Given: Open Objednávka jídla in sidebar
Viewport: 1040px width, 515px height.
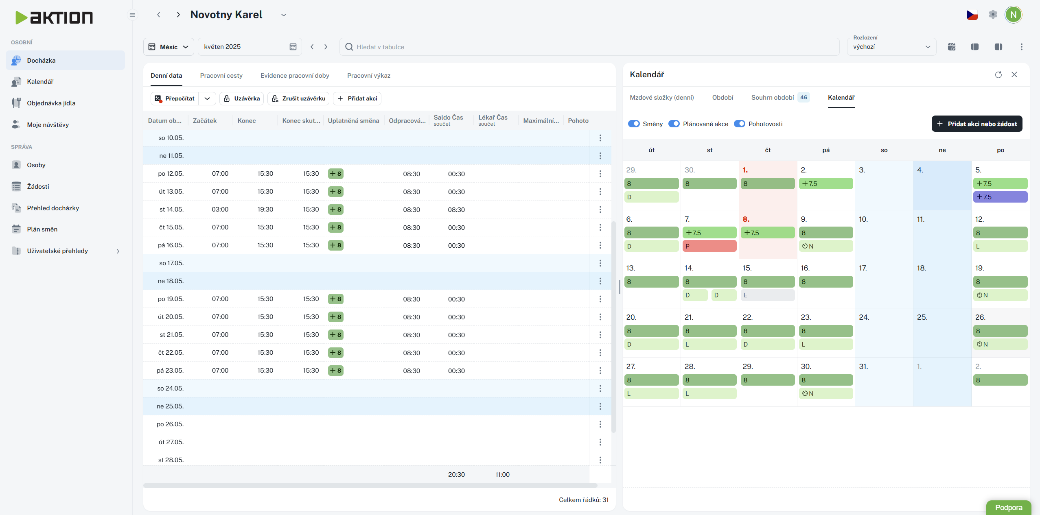Looking at the screenshot, I should pos(51,103).
